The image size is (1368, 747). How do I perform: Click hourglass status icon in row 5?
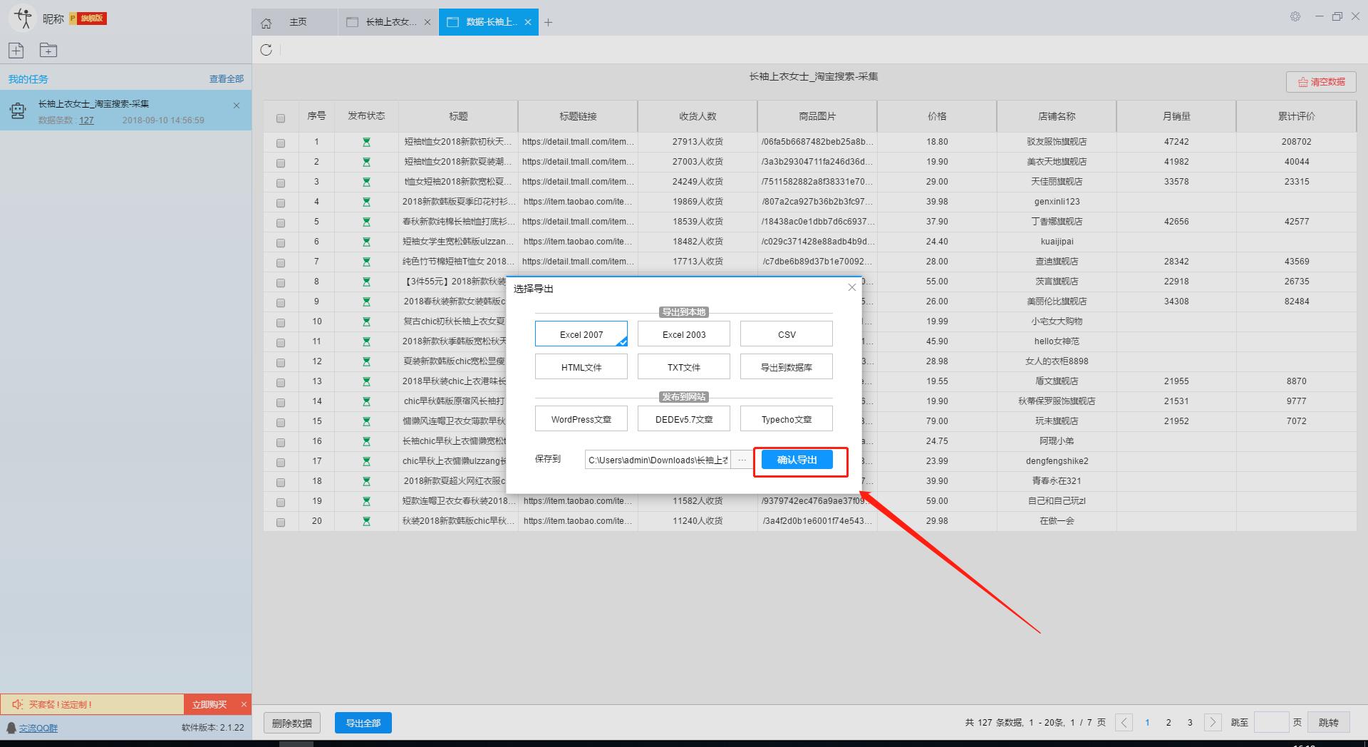coord(366,222)
